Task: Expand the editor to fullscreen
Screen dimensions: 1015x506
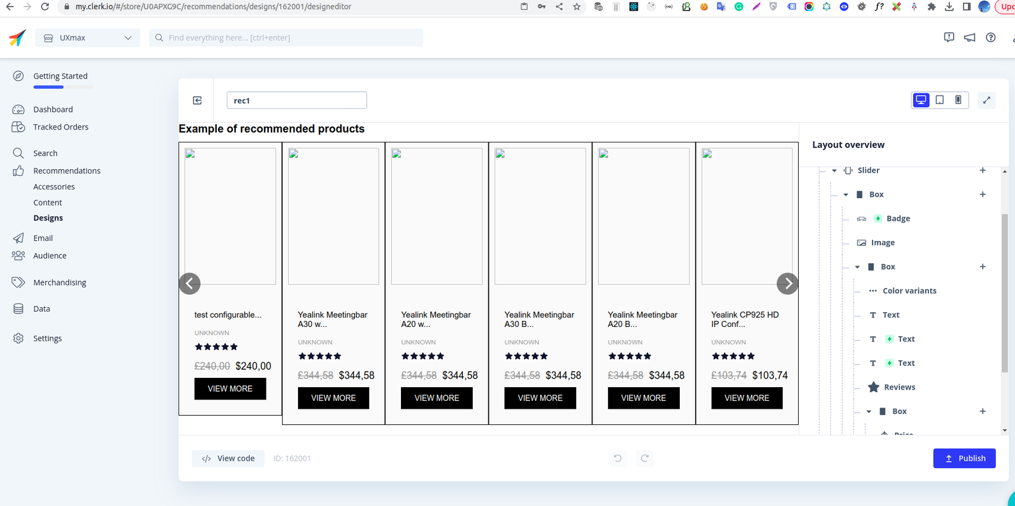Action: (x=986, y=100)
